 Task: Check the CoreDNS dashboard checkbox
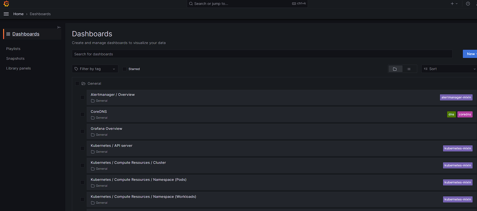pyautogui.click(x=82, y=114)
